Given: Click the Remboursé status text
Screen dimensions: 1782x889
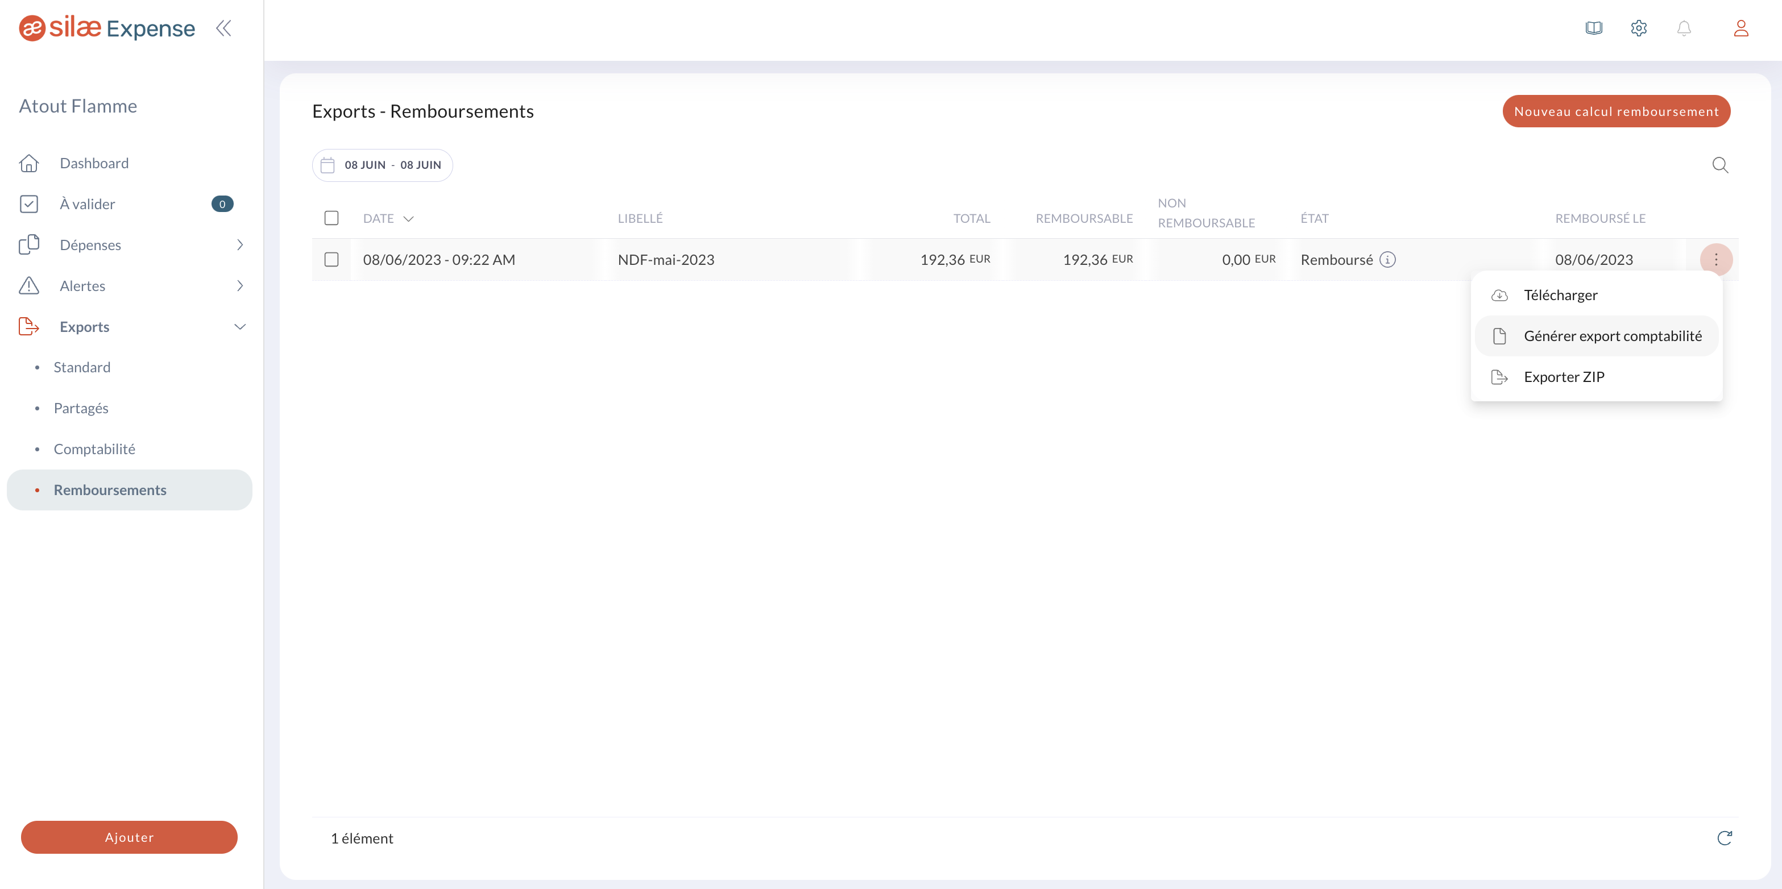Looking at the screenshot, I should click(x=1336, y=260).
